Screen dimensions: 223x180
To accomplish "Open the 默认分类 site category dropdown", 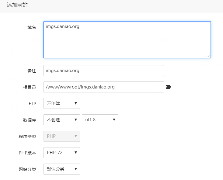I will 62,169.
